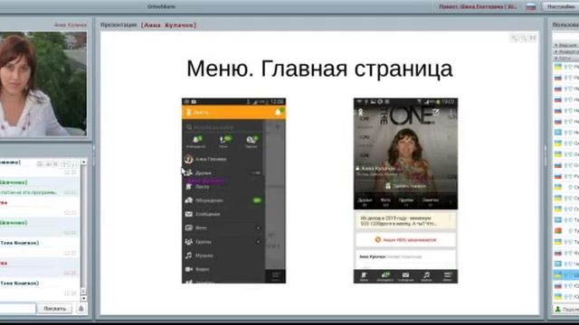
Task: Click the chat scrollbar down arrow
Action: click(84, 299)
